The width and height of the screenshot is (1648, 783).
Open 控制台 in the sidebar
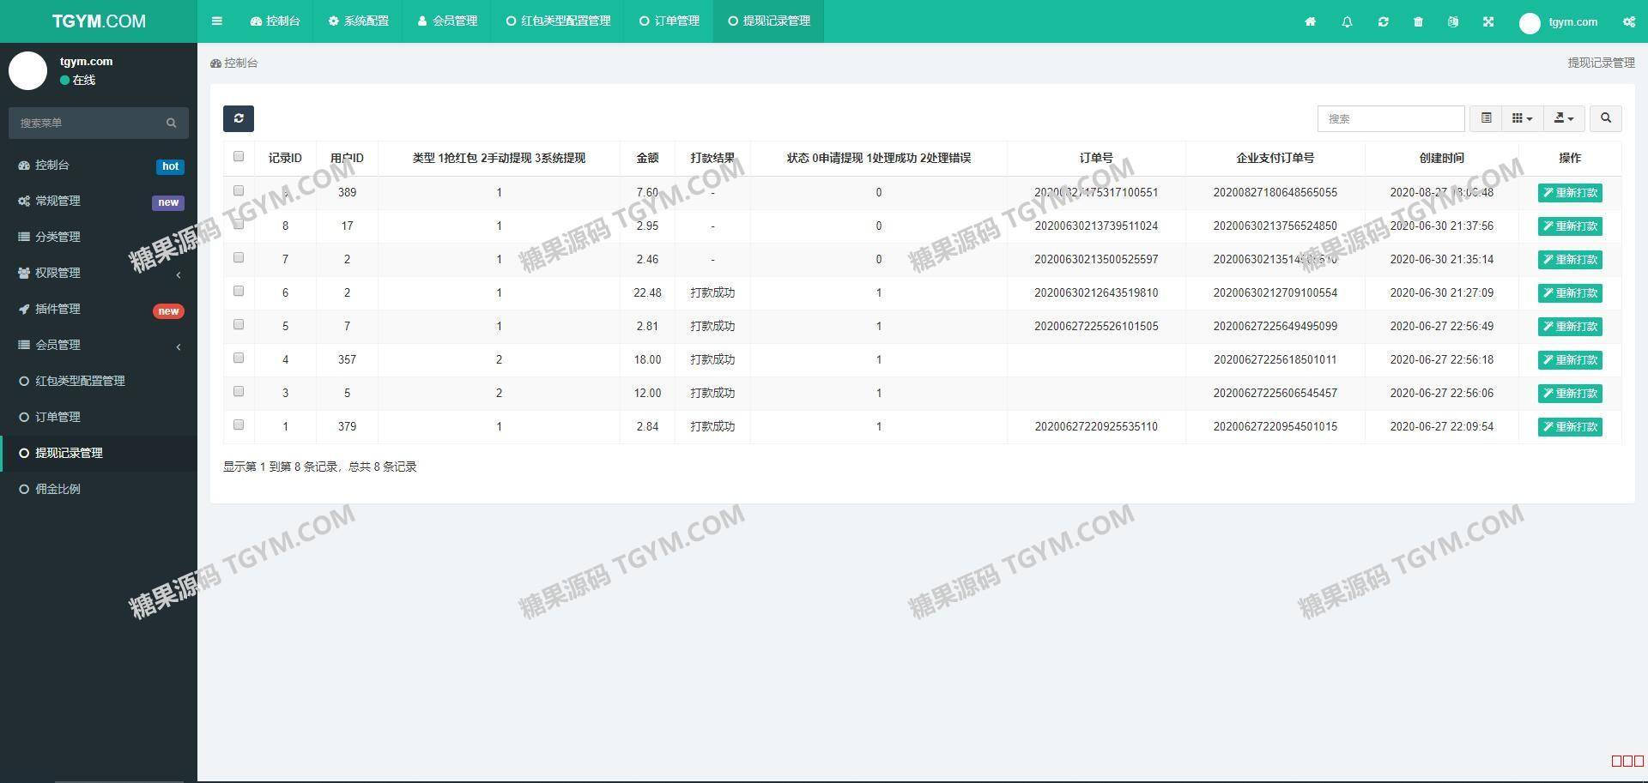pyautogui.click(x=99, y=165)
